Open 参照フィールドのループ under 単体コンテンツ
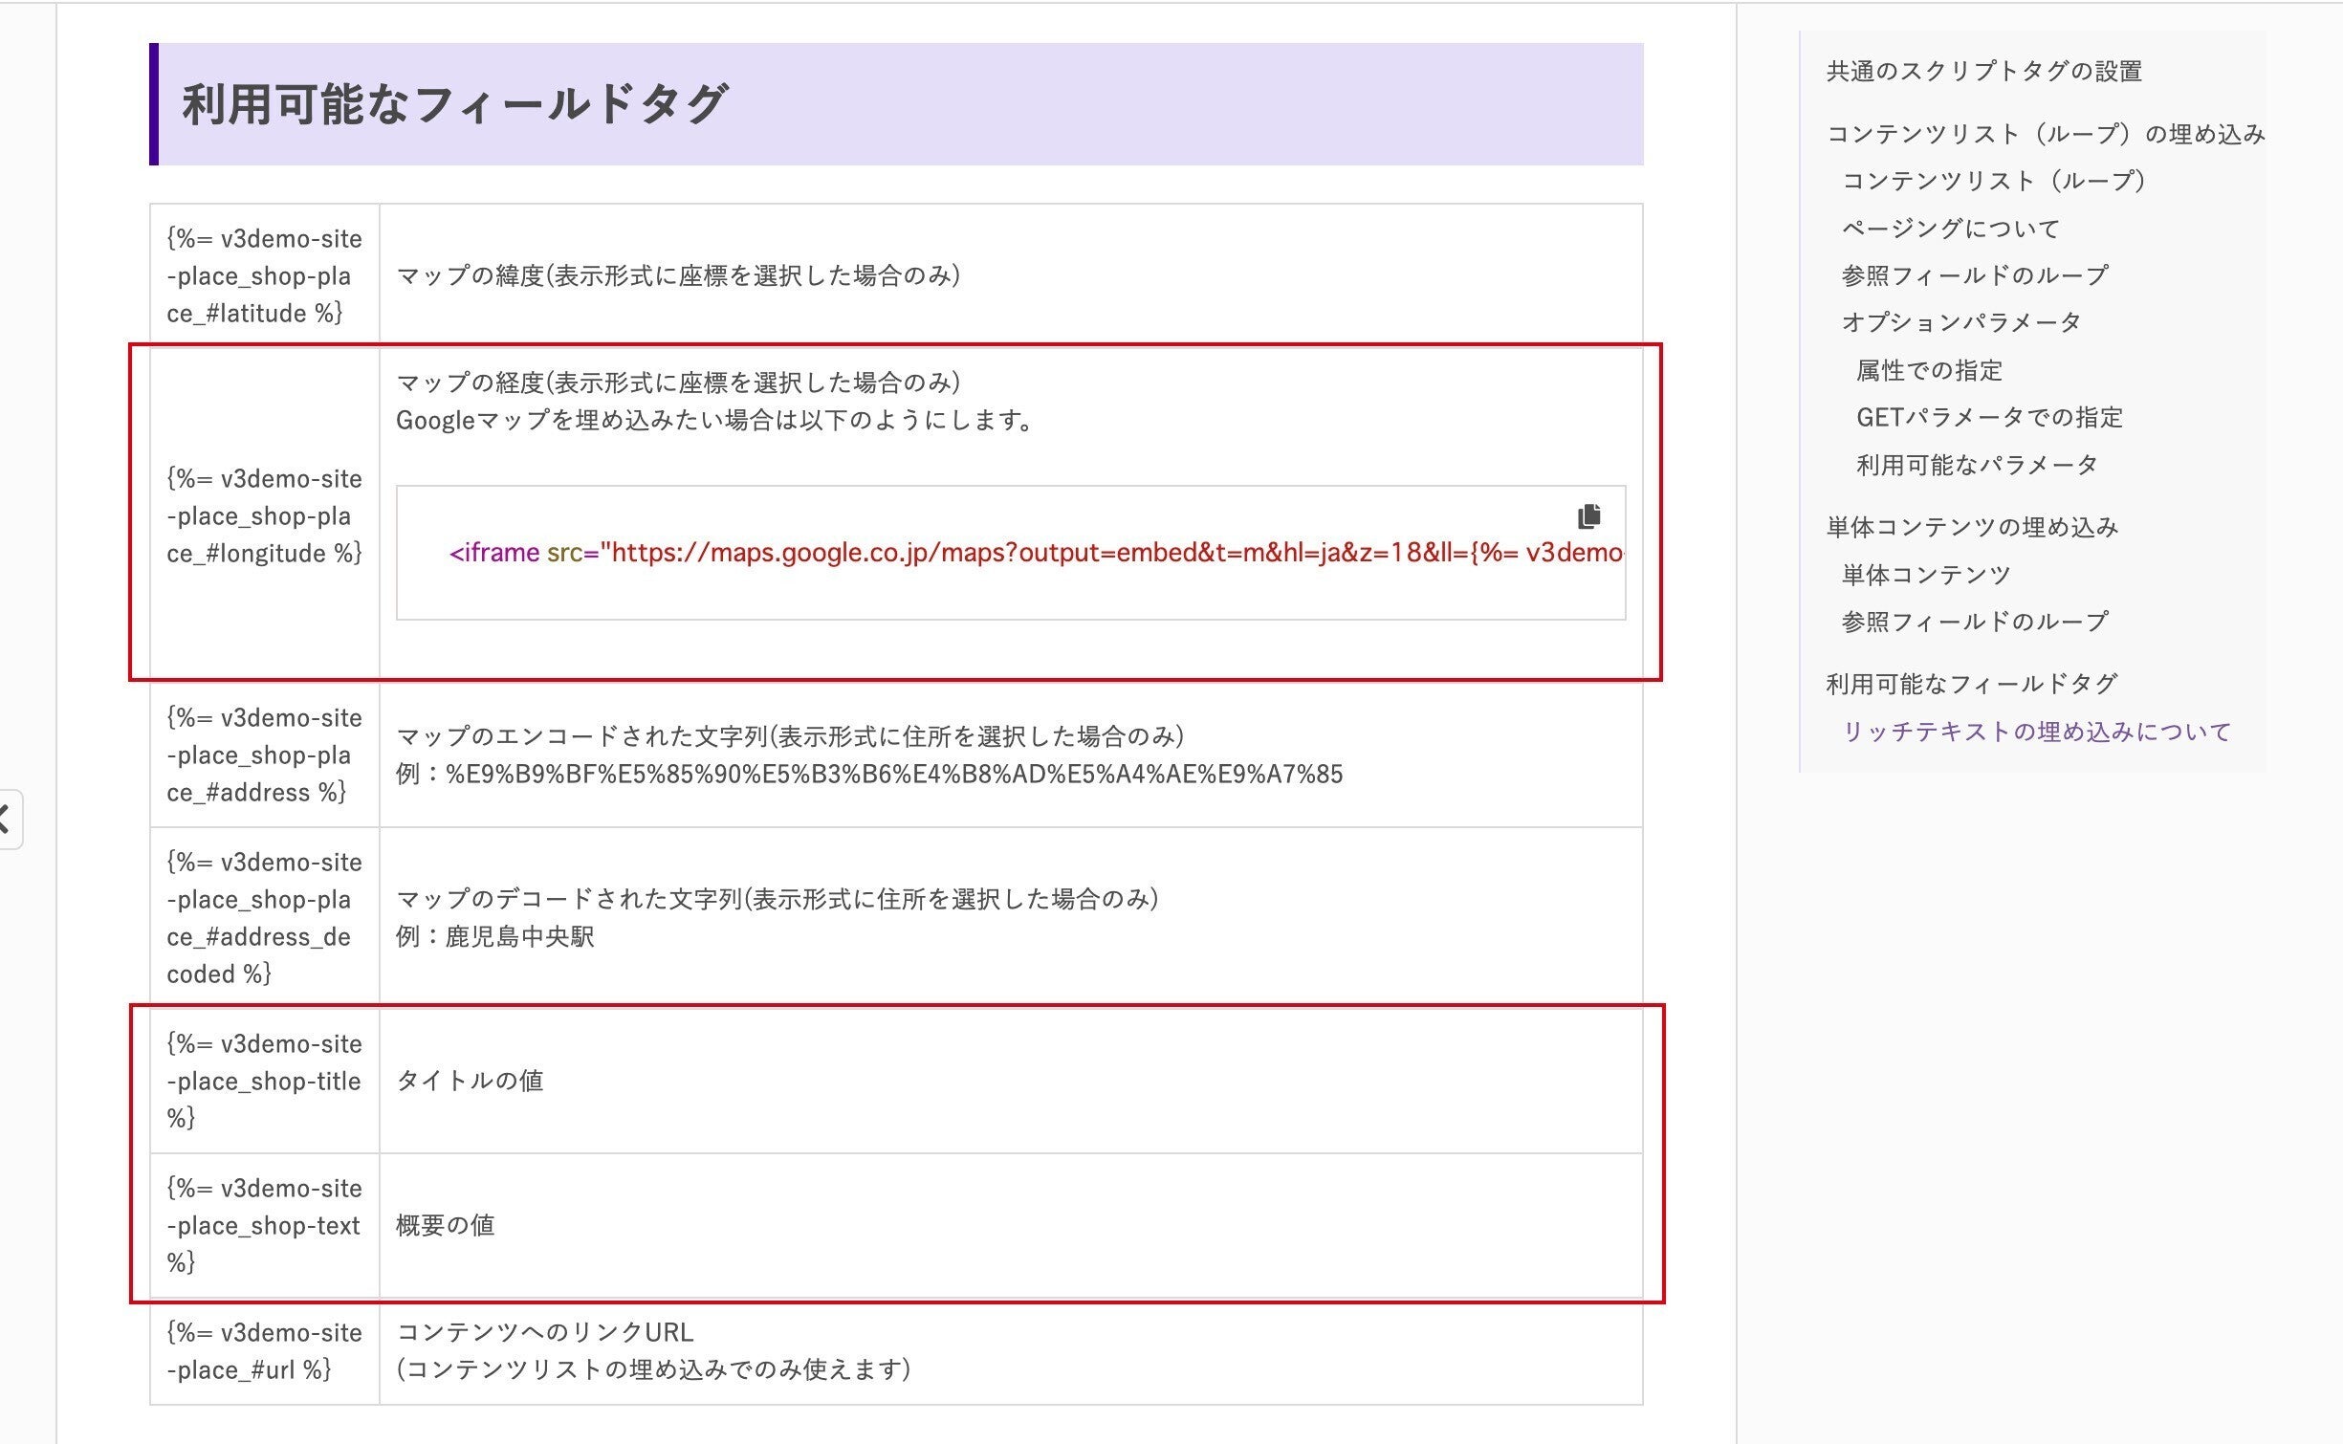This screenshot has height=1444, width=2343. pos(1974,622)
